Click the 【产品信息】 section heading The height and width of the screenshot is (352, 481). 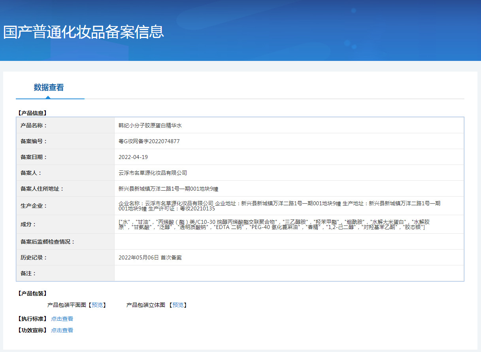pyautogui.click(x=32, y=113)
